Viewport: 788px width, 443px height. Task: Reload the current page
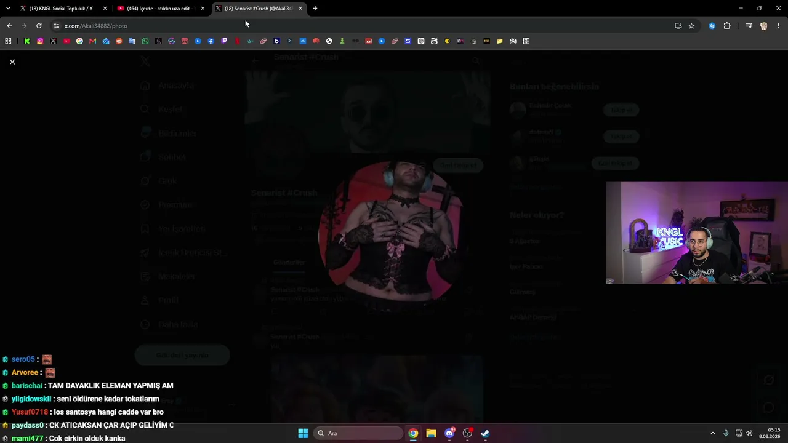tap(39, 26)
